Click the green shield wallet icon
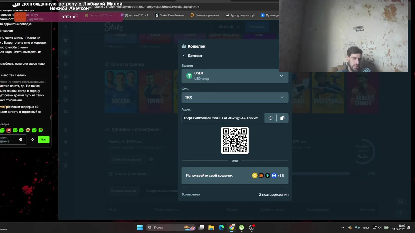The height and width of the screenshot is (233, 415). point(267,176)
